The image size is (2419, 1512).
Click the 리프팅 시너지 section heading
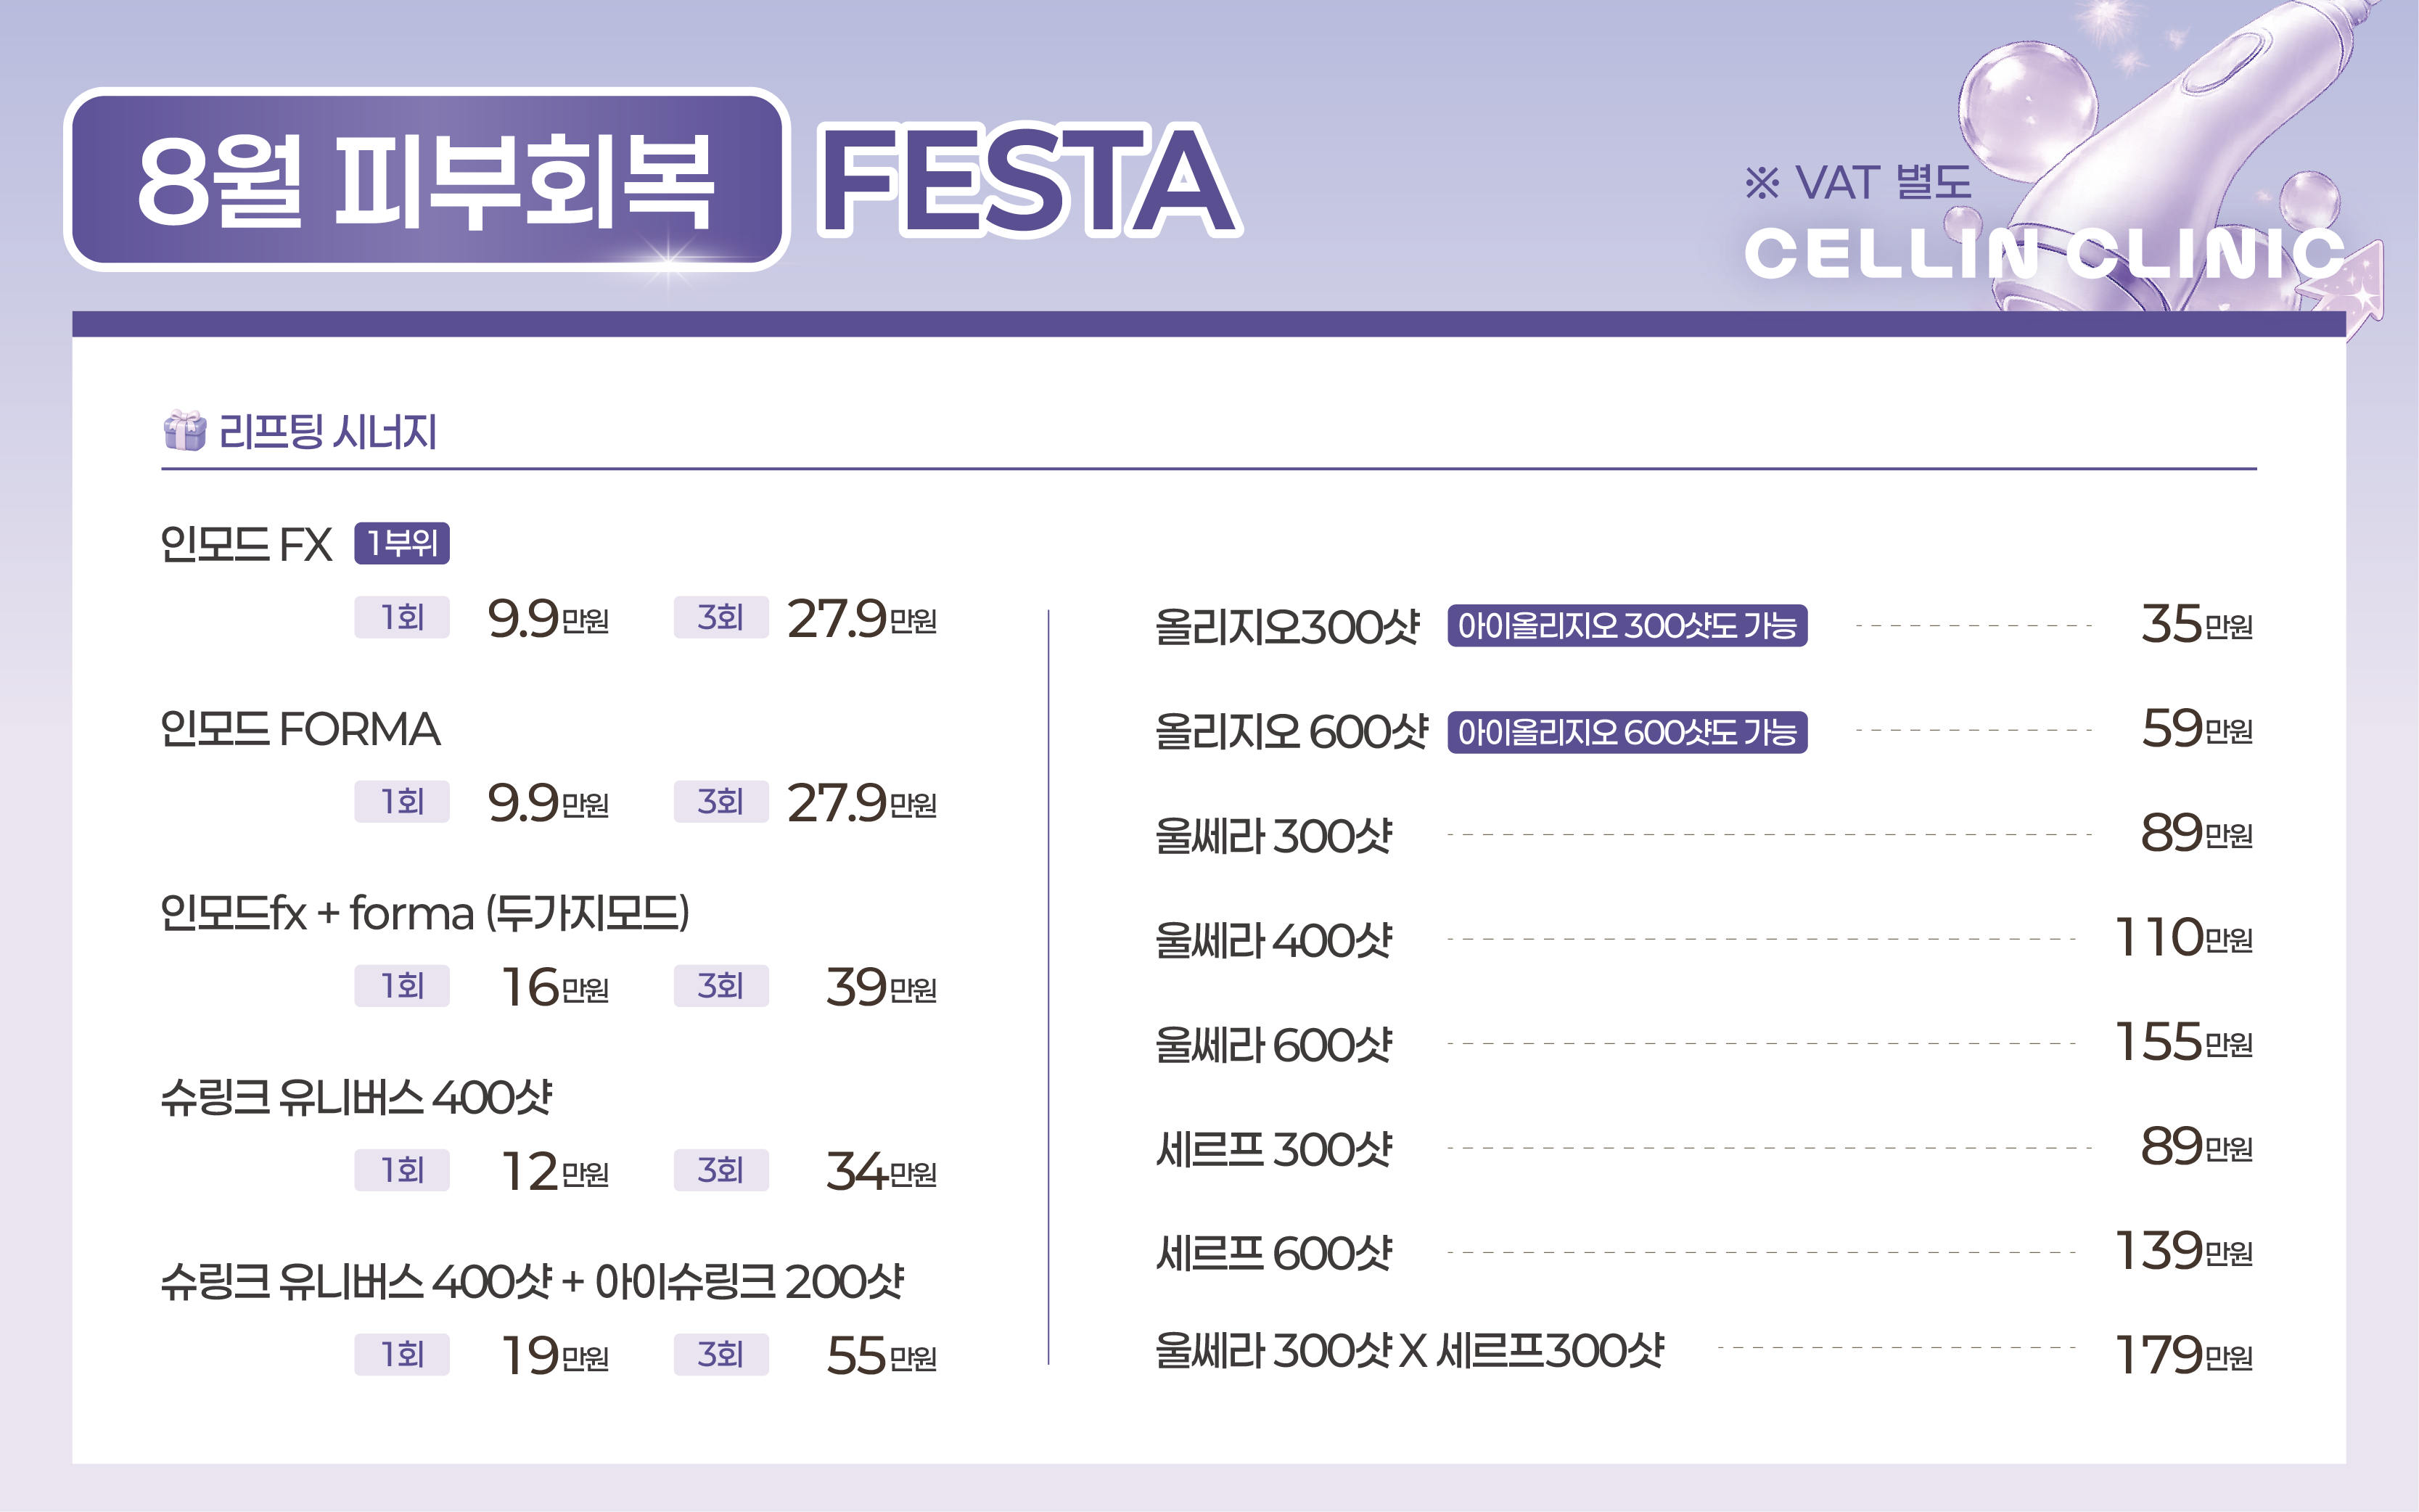328,432
